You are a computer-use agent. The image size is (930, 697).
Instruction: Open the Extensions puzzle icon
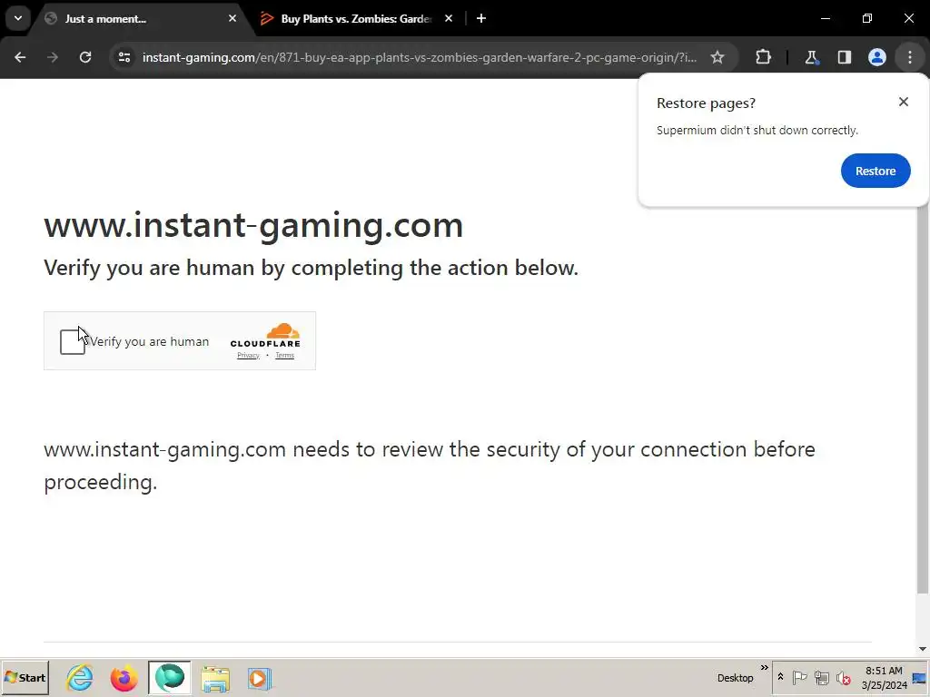click(763, 57)
